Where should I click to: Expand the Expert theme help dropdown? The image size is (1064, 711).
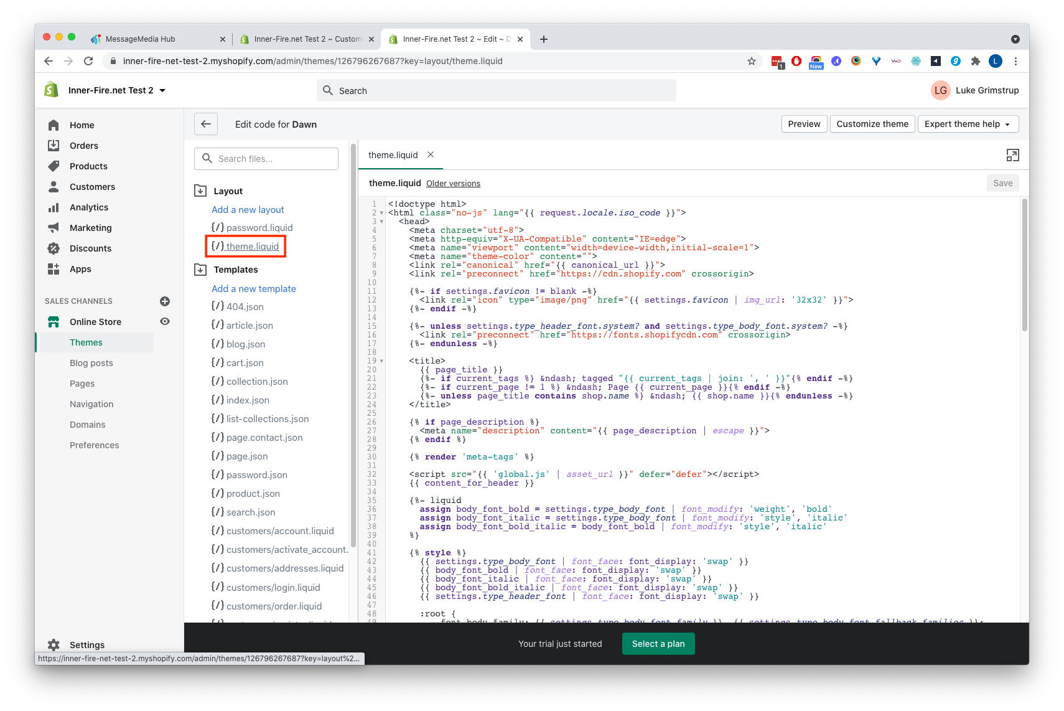(x=968, y=124)
